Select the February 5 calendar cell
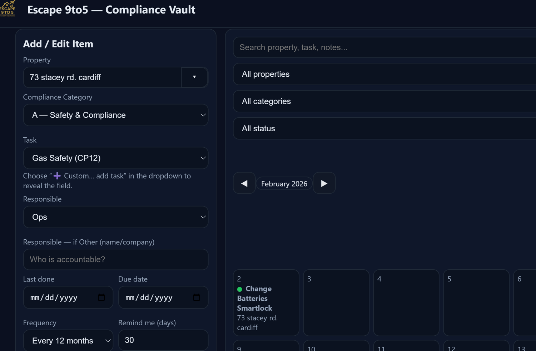 476,302
